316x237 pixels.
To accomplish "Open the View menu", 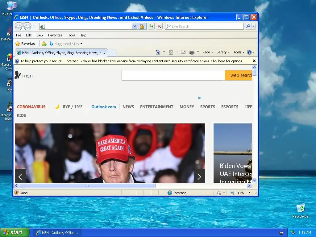I will (40, 35).
